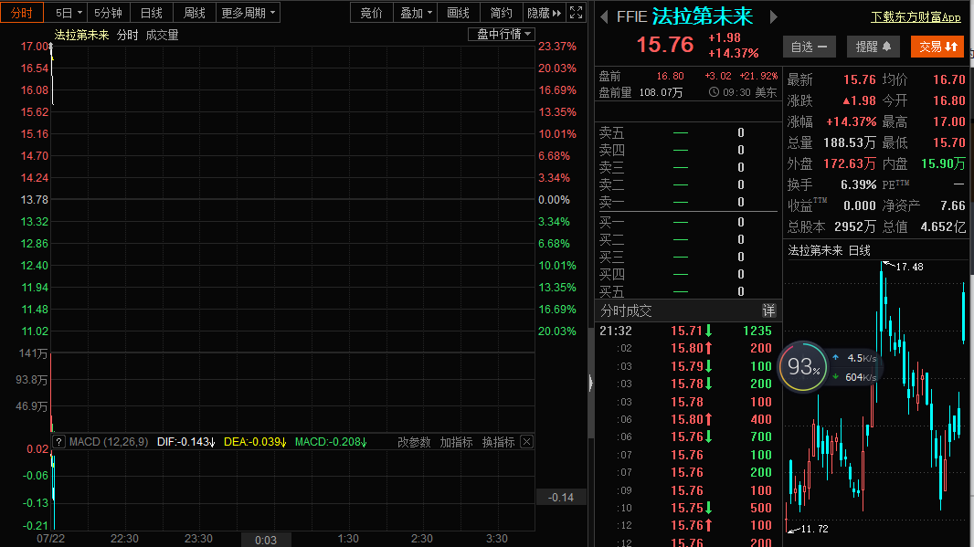Expand the 盘中行情 dropdown
The width and height of the screenshot is (974, 547).
501,34
